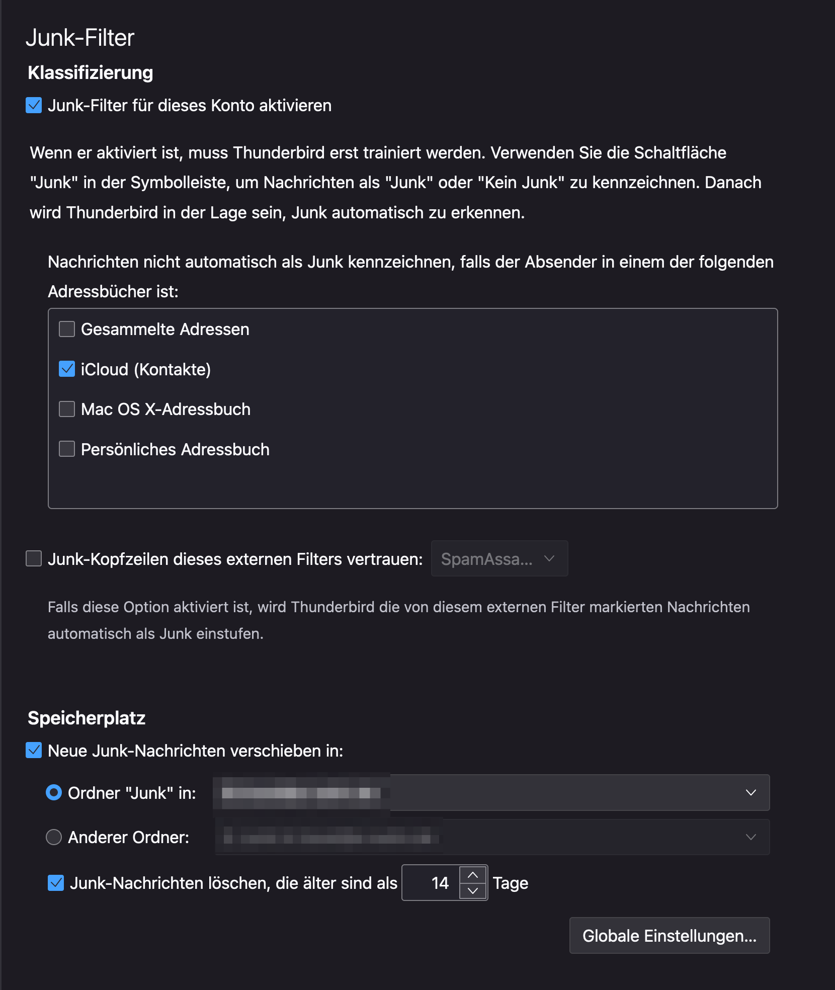Open the SpamAssassin external filter dropdown
The image size is (835, 990).
click(499, 559)
